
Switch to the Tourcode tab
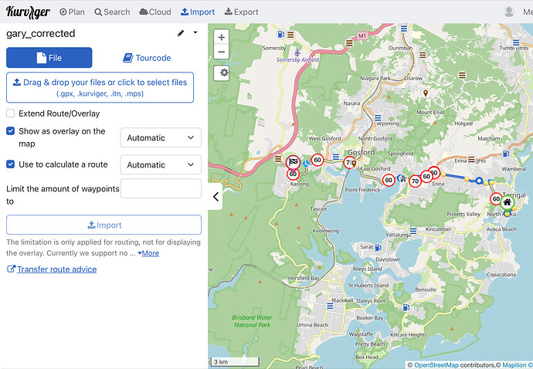click(147, 58)
